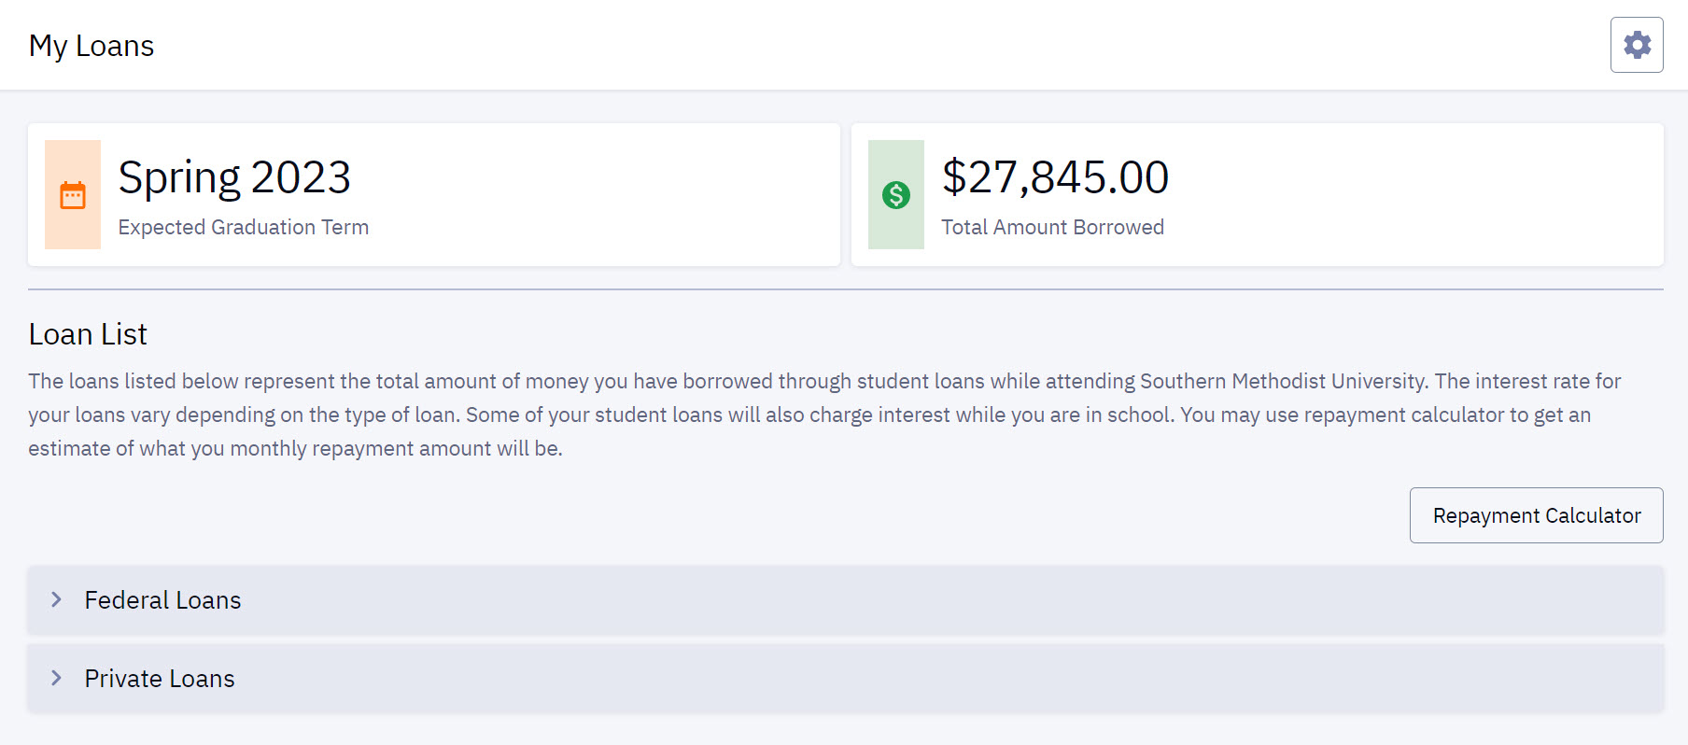This screenshot has width=1688, height=745.
Task: Expand the Federal Loans chevron
Action: tap(56, 599)
